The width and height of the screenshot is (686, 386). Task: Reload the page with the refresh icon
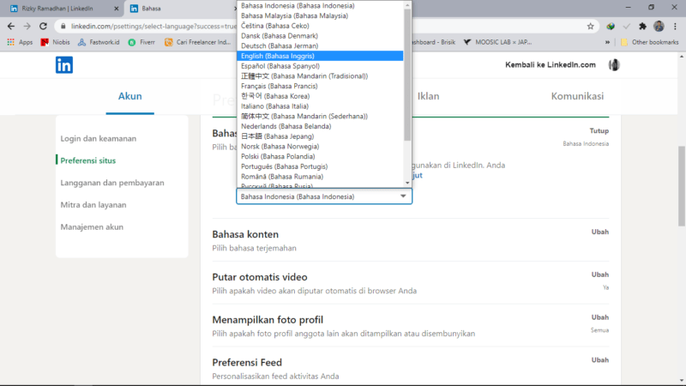tap(43, 27)
